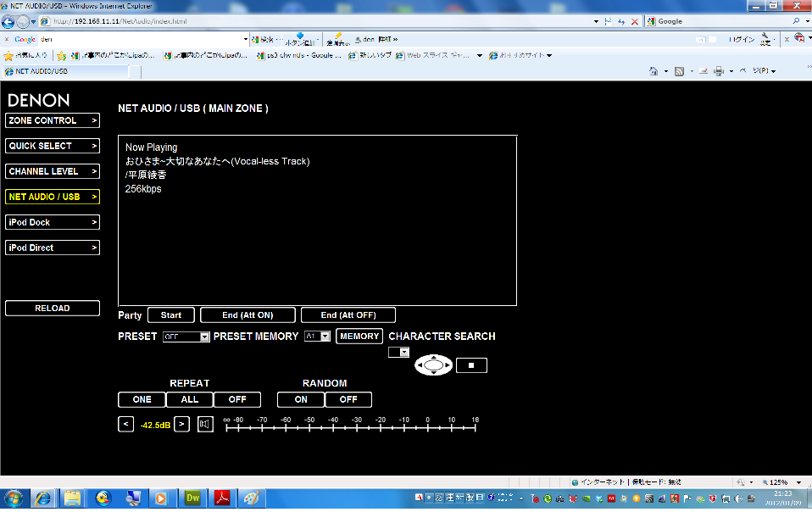This screenshot has height=512, width=812.
Task: Open the iPod Dock menu
Action: click(53, 222)
